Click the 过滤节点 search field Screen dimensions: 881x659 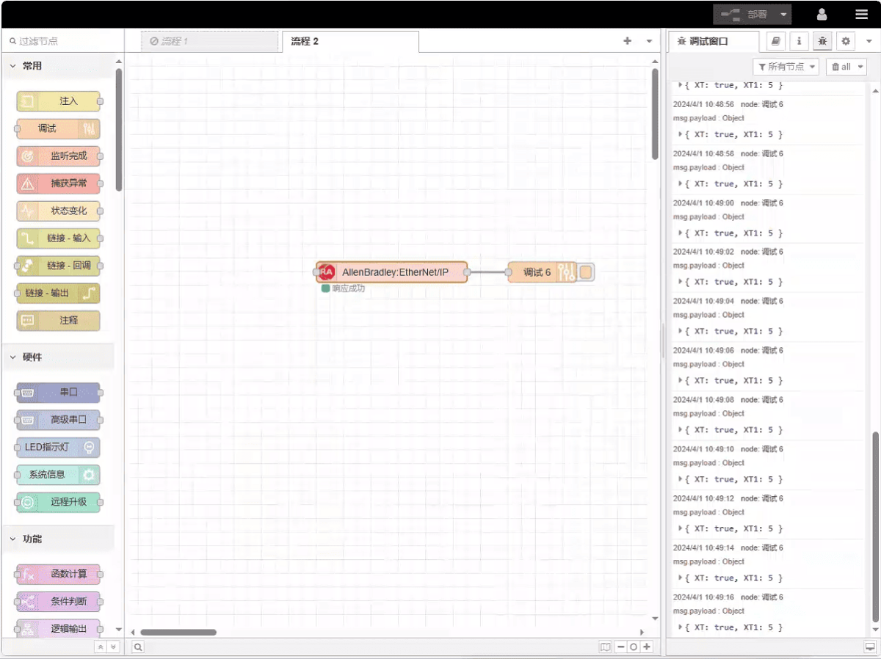62,42
